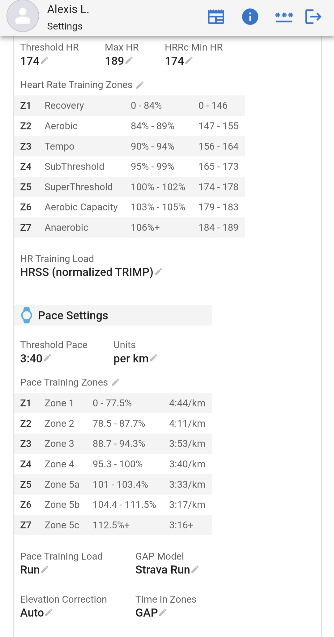Edit Threshold Pace 3:40 pencil
Viewport: 334px width, 637px height.
click(48, 358)
